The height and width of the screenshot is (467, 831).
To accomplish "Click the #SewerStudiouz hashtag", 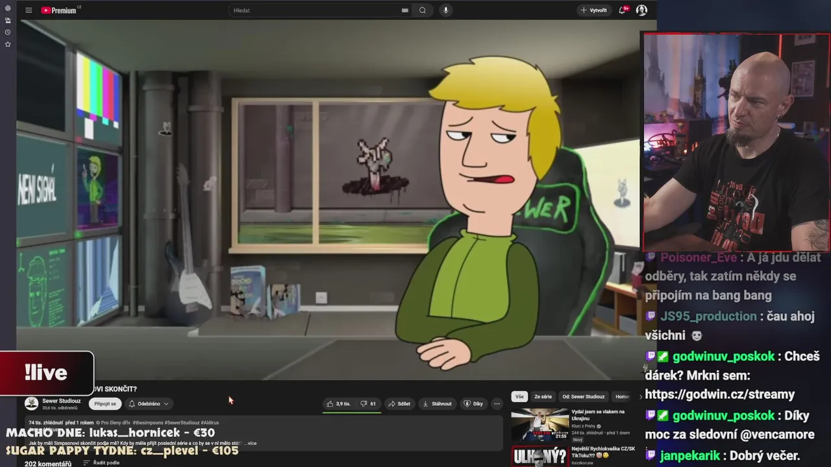I will (182, 422).
